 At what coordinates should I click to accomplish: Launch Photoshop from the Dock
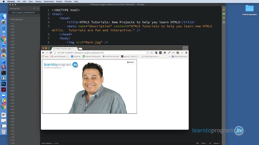click(4, 84)
